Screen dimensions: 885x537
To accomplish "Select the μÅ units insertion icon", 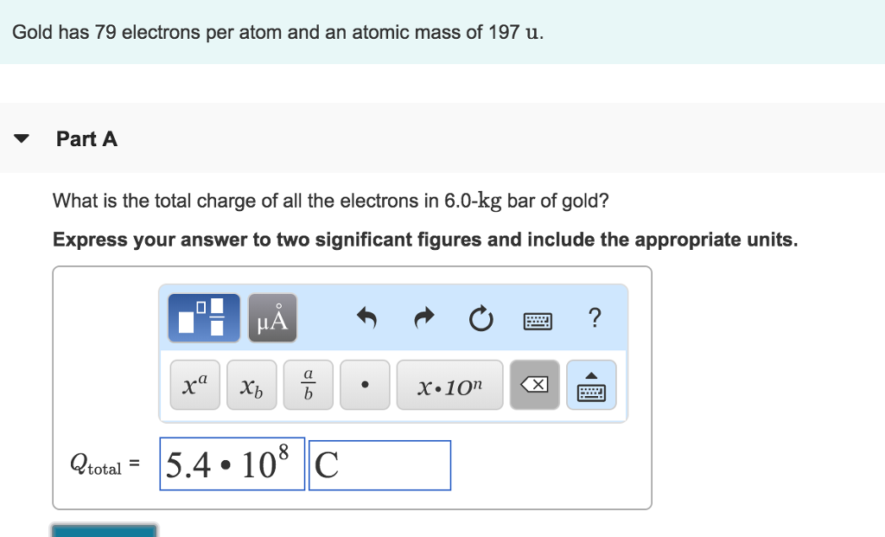I will [271, 316].
